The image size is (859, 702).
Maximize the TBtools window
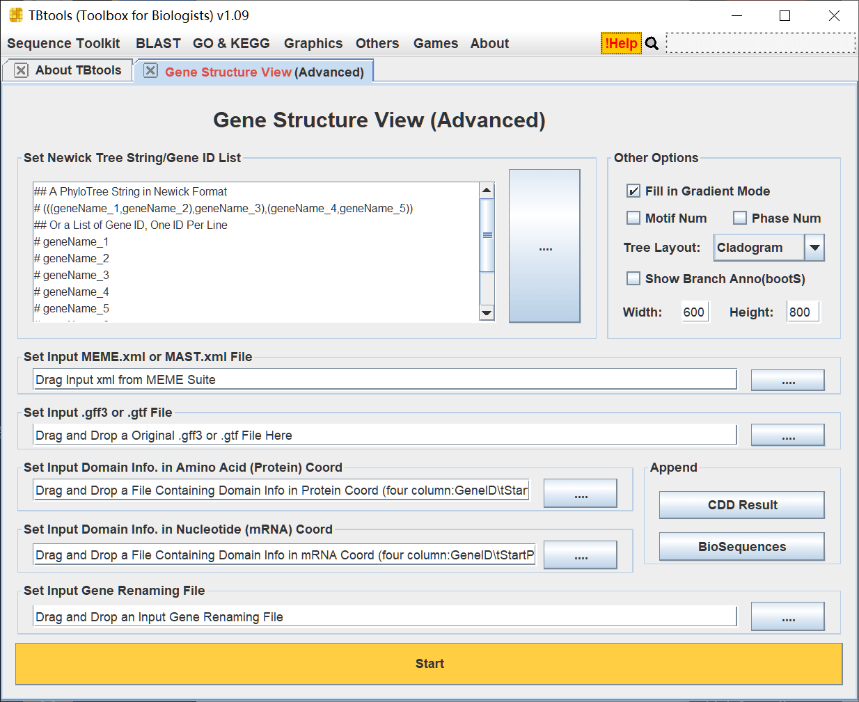tap(785, 15)
